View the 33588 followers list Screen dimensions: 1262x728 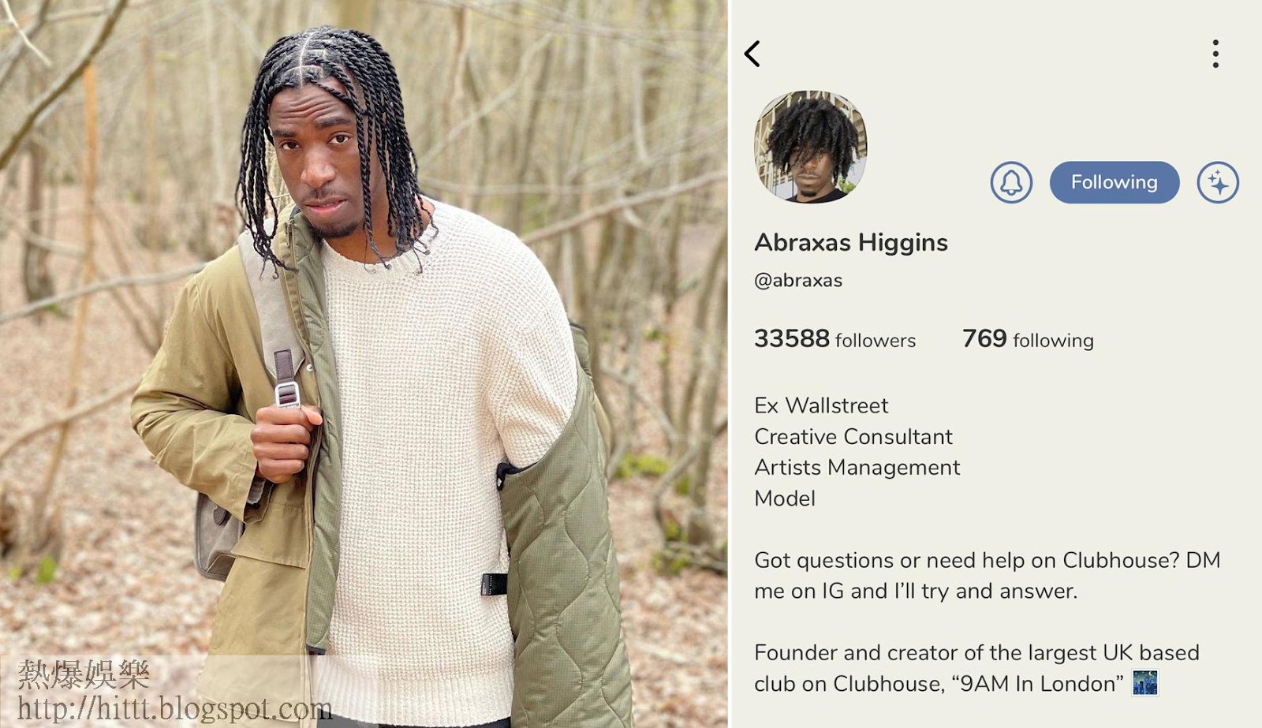coord(834,339)
